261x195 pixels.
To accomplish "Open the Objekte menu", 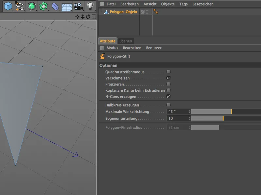I will pyautogui.click(x=167, y=4).
